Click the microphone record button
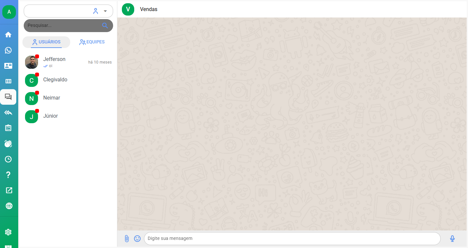468x248 pixels. [452, 239]
